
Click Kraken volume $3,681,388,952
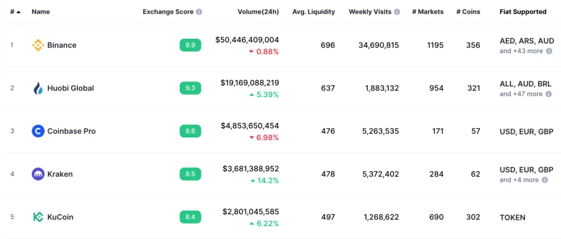[250, 168]
